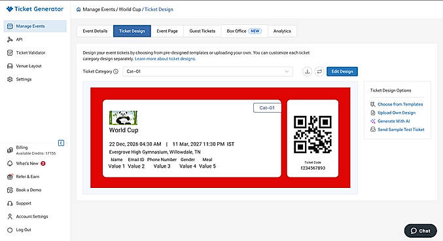Click the Cat-01 label on ticket preview

click(x=267, y=108)
